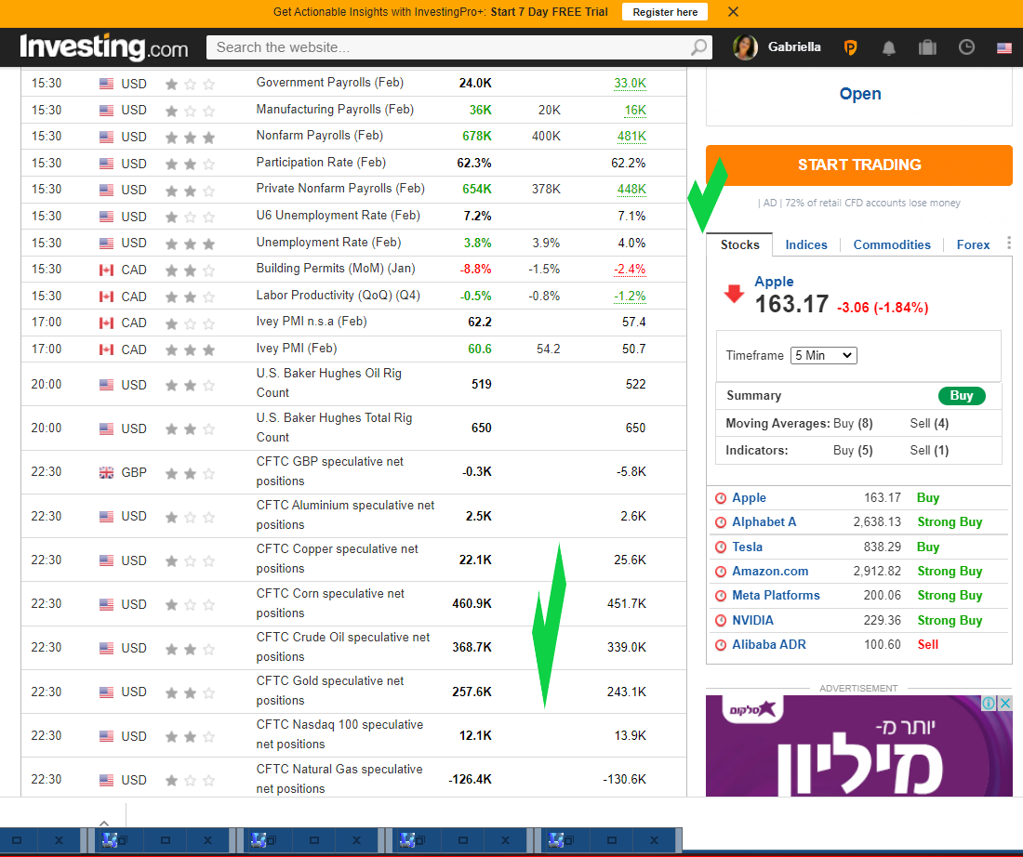This screenshot has width=1023, height=857.
Task: Click the revised previous value 33.0K
Action: pos(630,83)
